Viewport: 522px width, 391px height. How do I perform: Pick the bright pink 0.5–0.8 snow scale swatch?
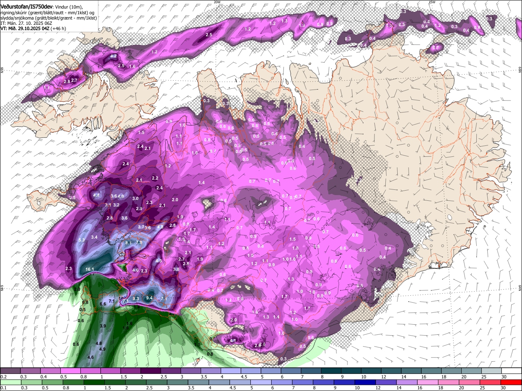click(x=70, y=371)
